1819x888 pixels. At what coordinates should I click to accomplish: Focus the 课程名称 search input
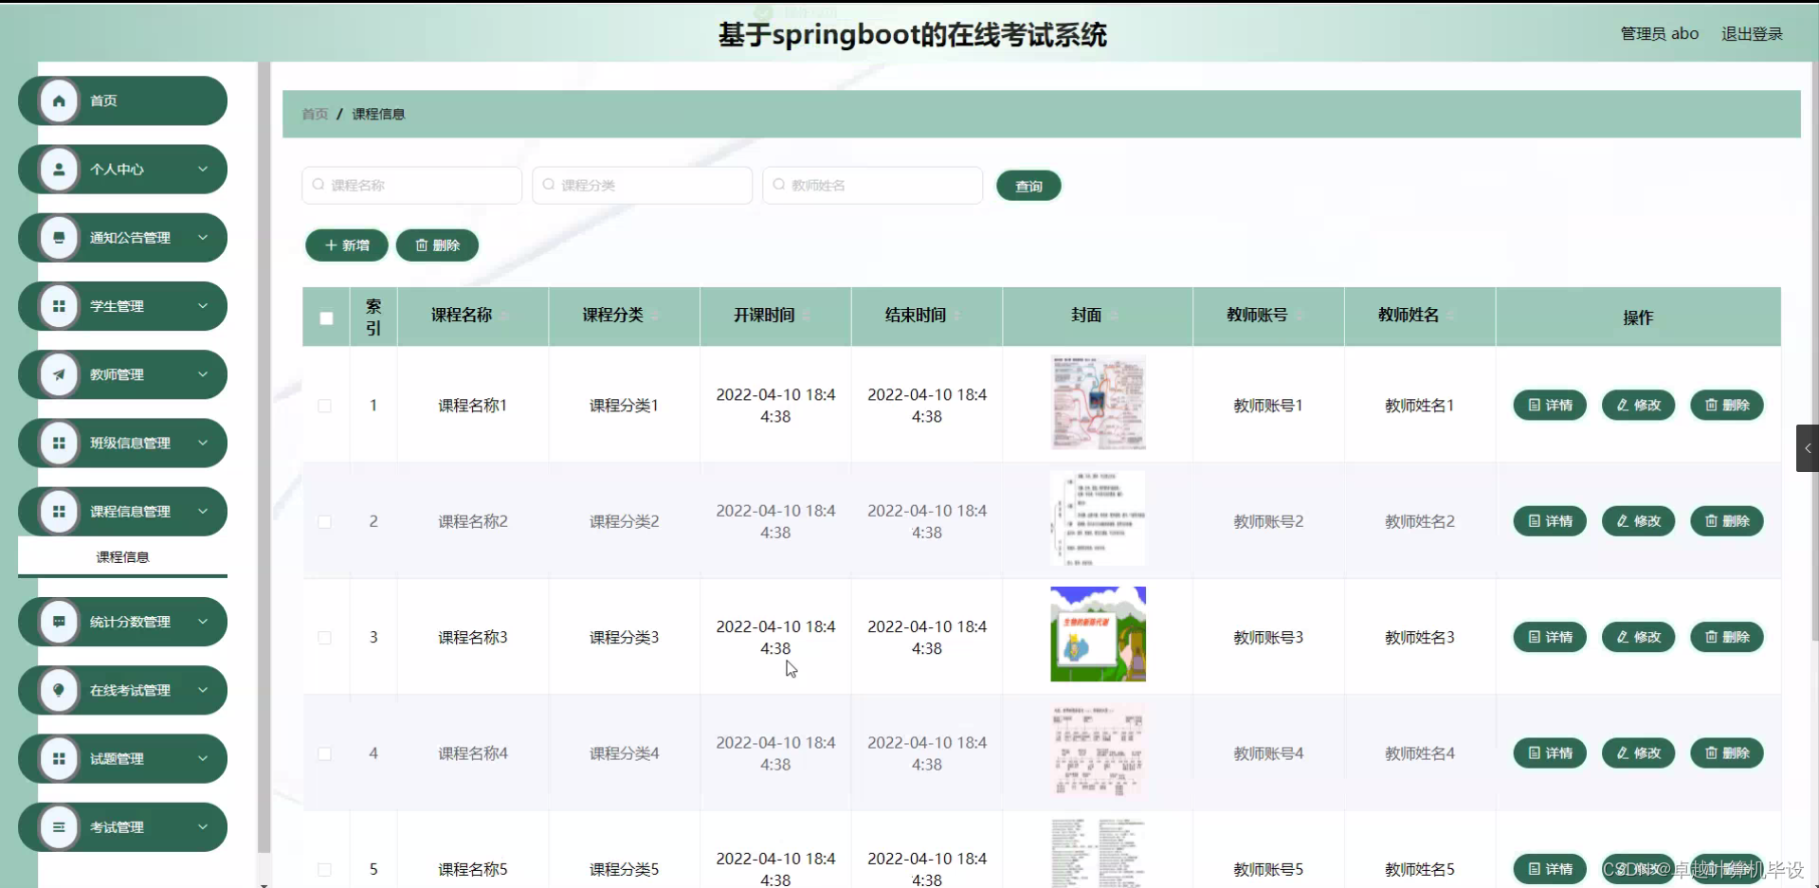coord(412,185)
